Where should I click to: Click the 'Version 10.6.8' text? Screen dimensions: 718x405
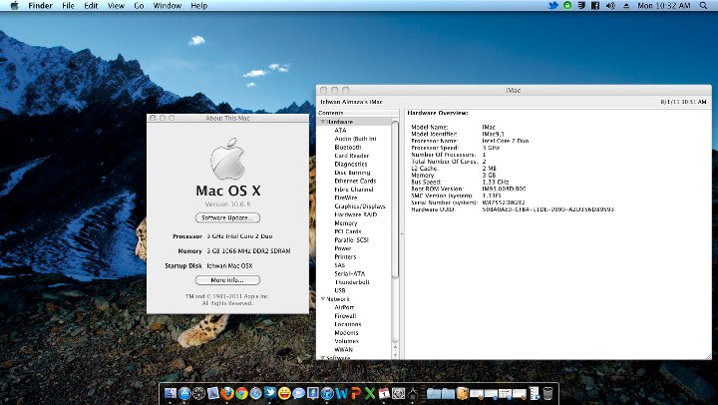click(227, 203)
